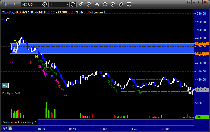Click the 4473.75 orange price label
Screen dimensions: 210x132
click(x=200, y=43)
